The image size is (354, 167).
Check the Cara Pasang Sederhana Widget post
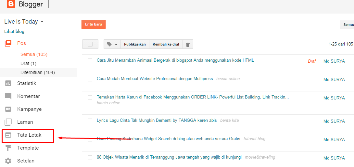pos(90,139)
